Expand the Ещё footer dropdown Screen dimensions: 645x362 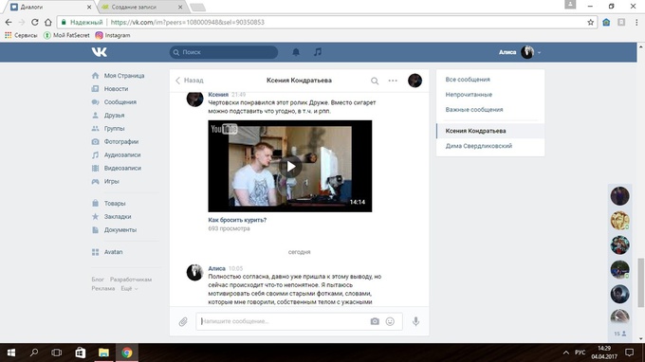pos(129,288)
